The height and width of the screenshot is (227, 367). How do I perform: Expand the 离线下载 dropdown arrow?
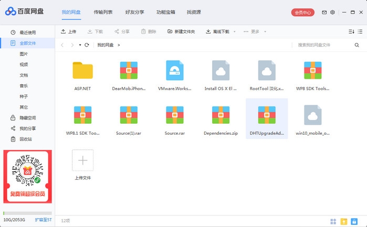234,31
